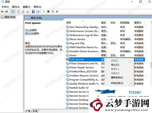Image resolution: width=152 pixels, height=113 pixels.
Task: Click the Export list toolbar icon
Action: (28, 12)
